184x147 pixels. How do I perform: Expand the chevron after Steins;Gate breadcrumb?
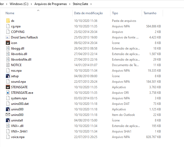(x=91, y=4)
